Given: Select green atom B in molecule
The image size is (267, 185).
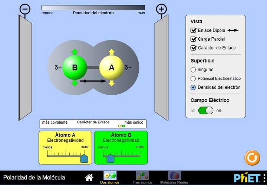Looking at the screenshot, I should [75, 68].
